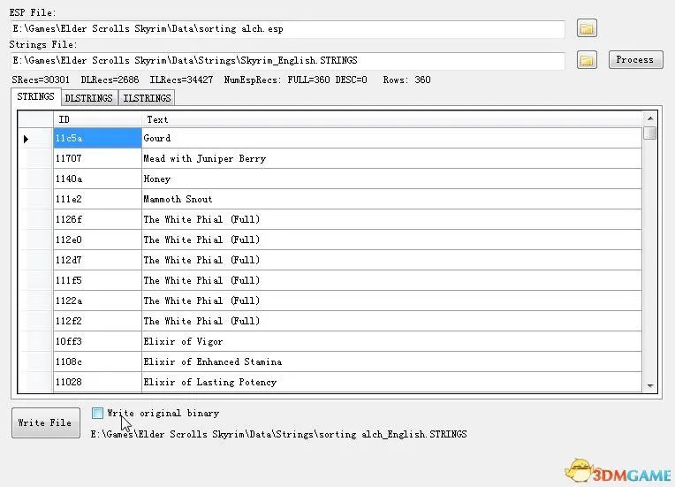This screenshot has height=487, width=675.
Task: Select ID cell 1122a
Action: pos(98,301)
